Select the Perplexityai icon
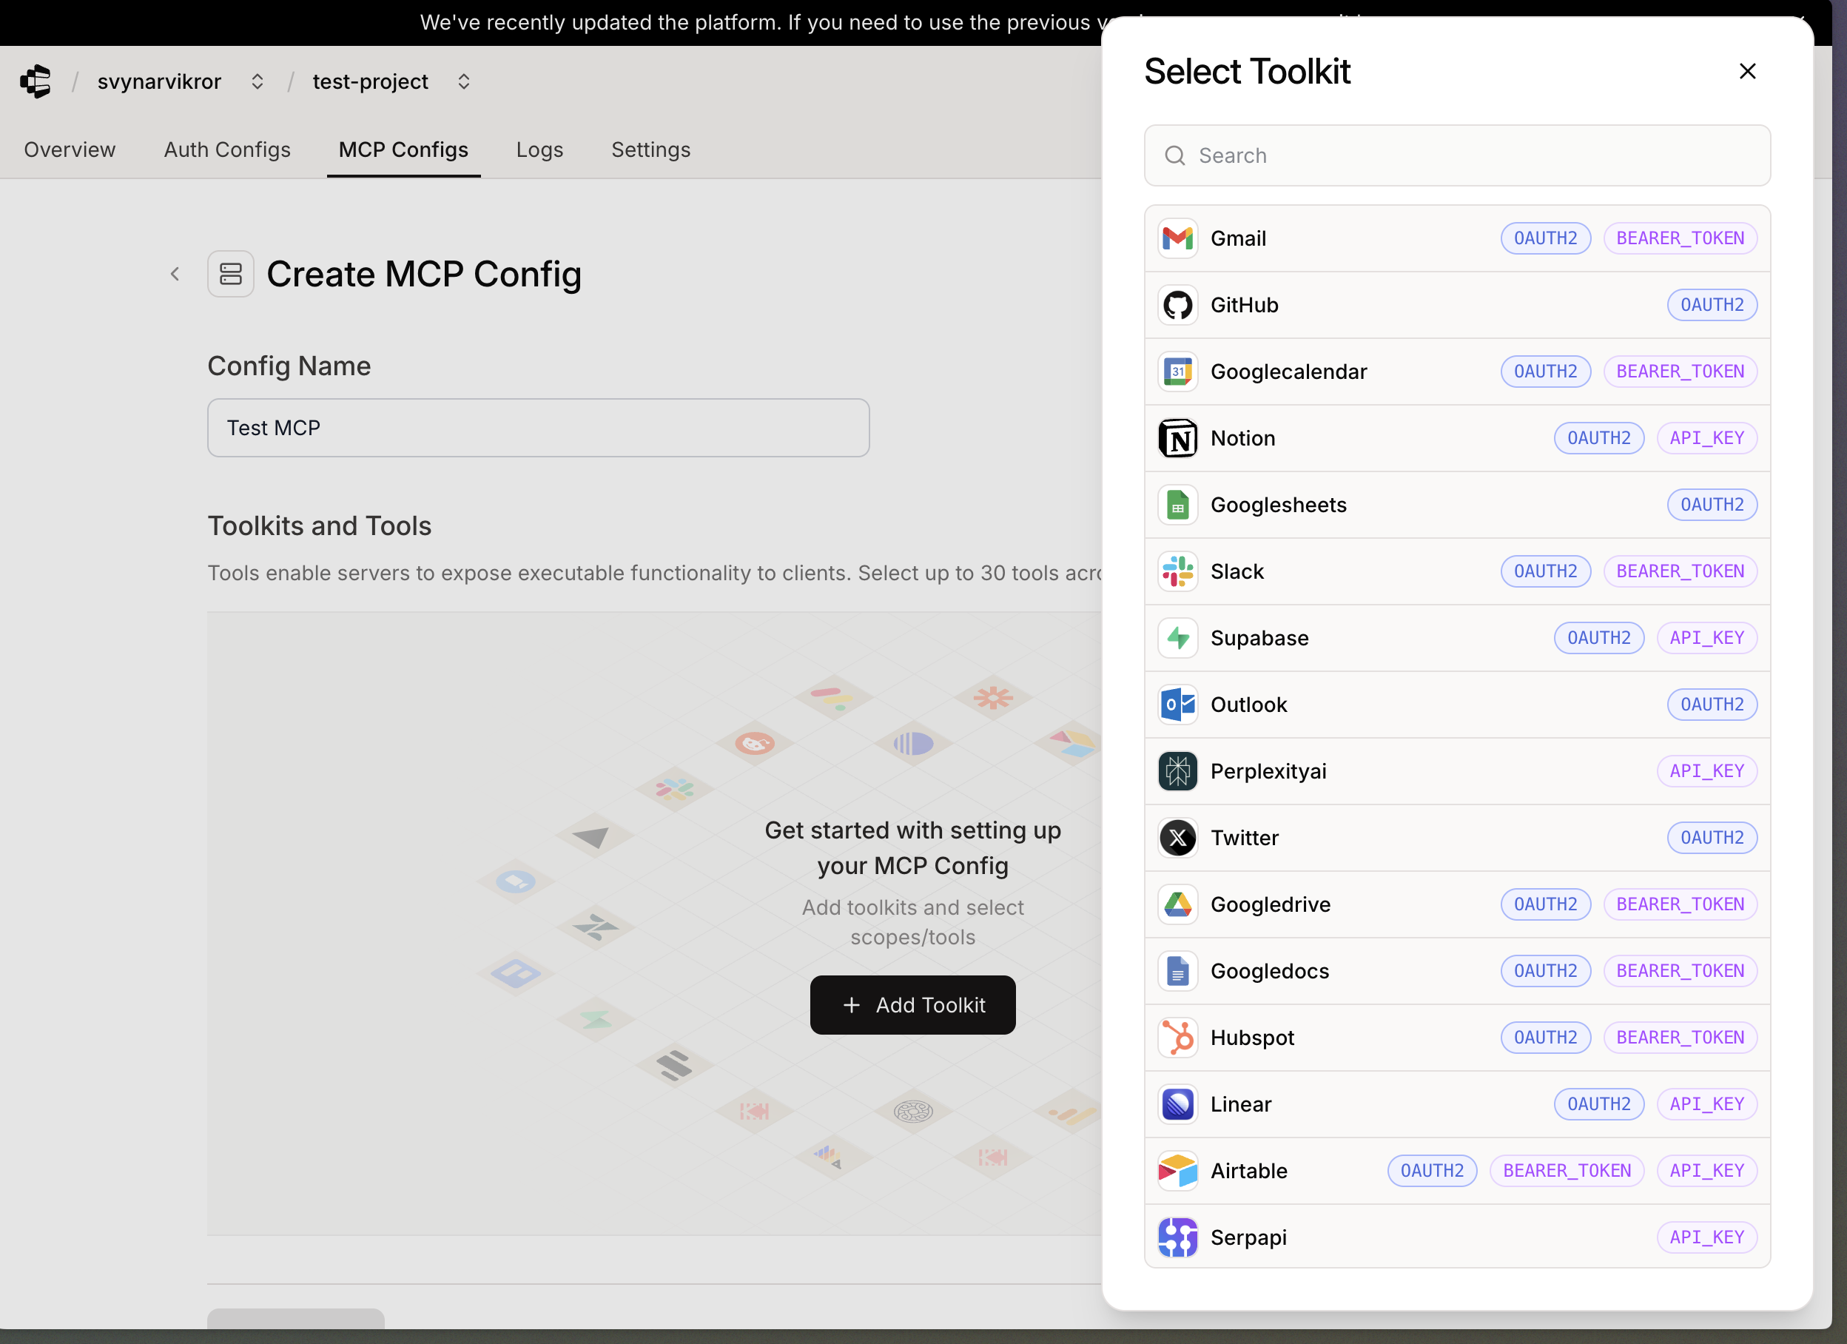Screen dimensions: 1847x1344 (1177, 771)
